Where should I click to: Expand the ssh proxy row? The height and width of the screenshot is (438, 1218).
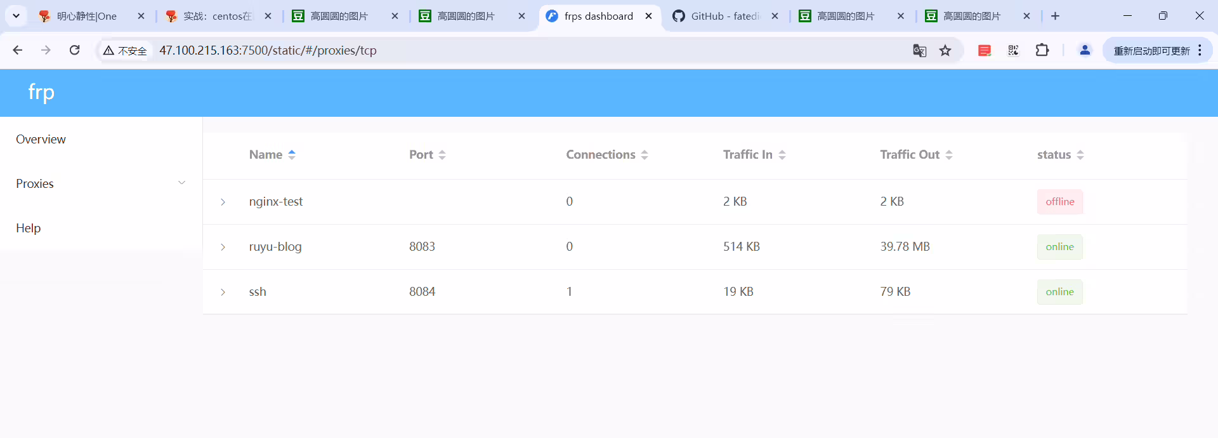pyautogui.click(x=223, y=292)
